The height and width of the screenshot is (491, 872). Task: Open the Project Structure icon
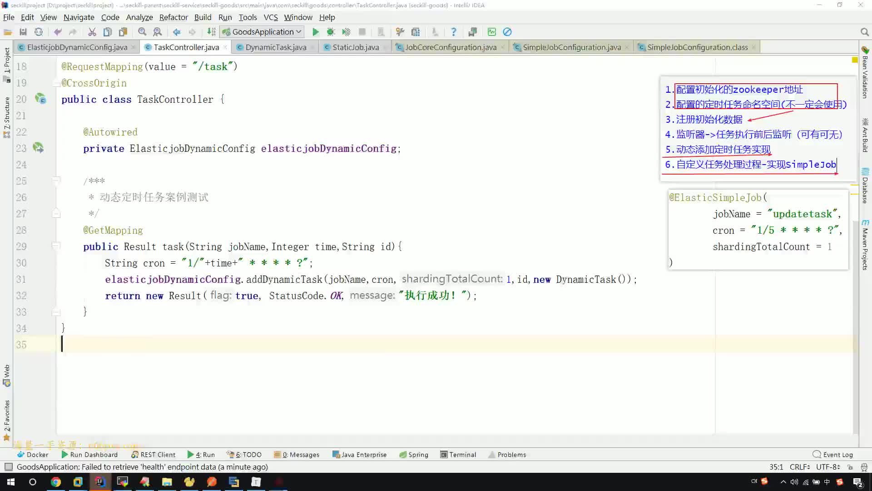pyautogui.click(x=416, y=32)
